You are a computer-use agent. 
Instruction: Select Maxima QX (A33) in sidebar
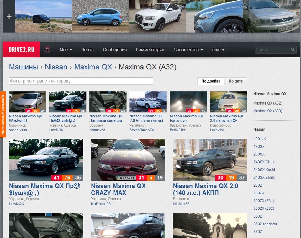click(267, 111)
